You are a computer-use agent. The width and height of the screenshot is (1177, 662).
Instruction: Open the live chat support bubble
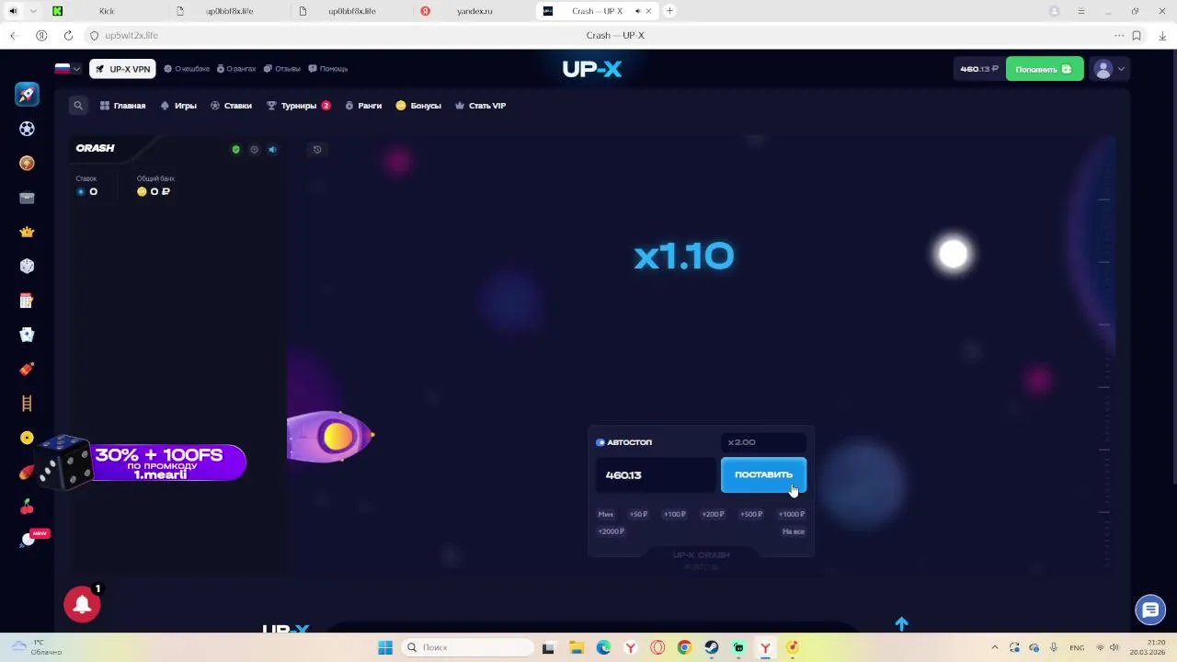click(x=1149, y=609)
